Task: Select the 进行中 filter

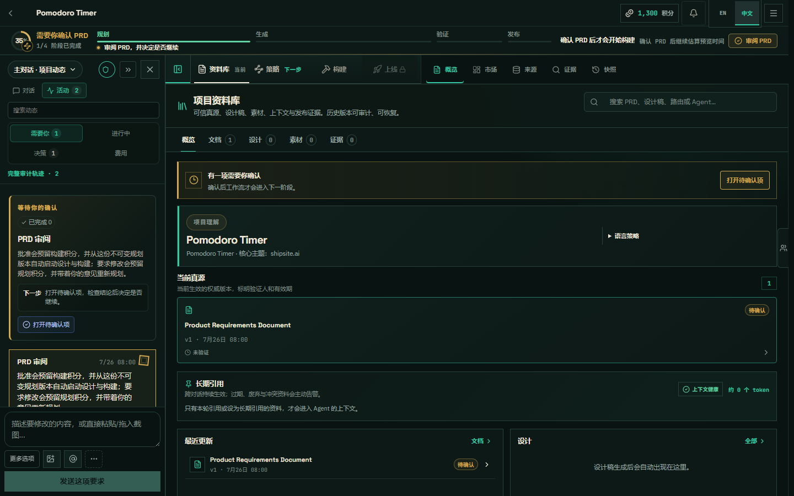Action: (121, 133)
